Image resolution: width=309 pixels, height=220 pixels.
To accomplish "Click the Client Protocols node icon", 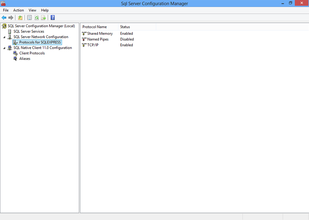I will (15, 53).
